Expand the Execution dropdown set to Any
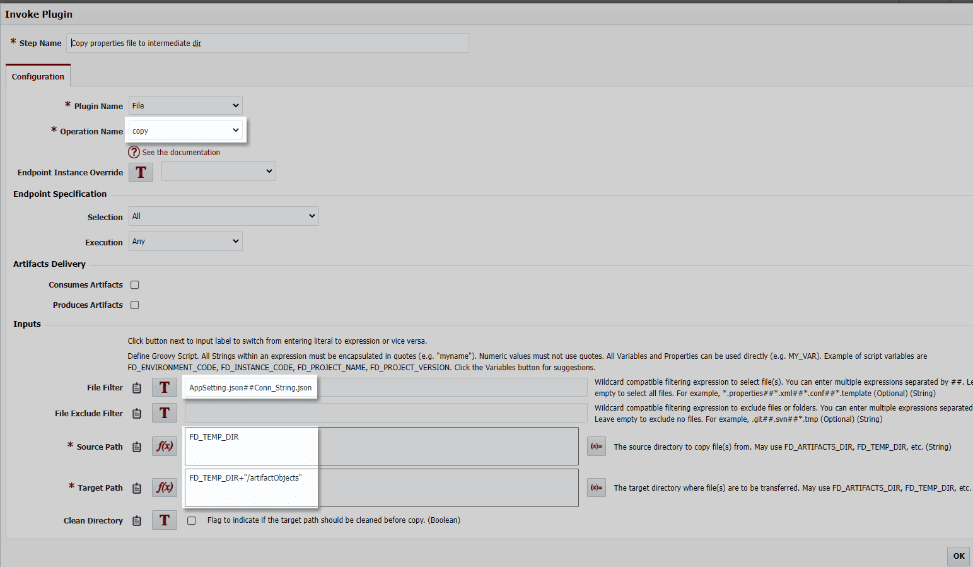973x567 pixels. tap(185, 241)
